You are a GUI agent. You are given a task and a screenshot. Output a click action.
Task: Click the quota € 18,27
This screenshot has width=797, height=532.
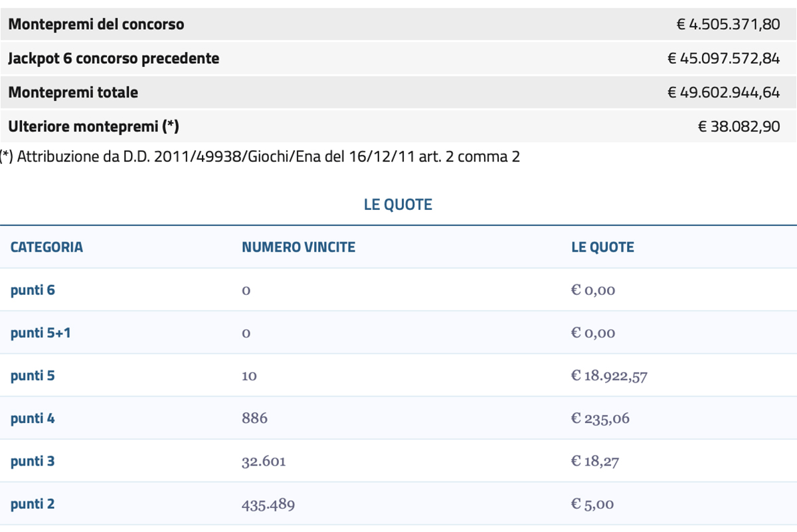(x=595, y=461)
